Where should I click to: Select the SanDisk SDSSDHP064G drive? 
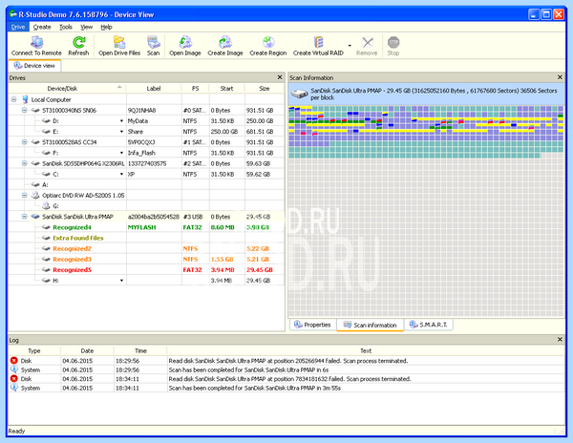click(x=83, y=163)
